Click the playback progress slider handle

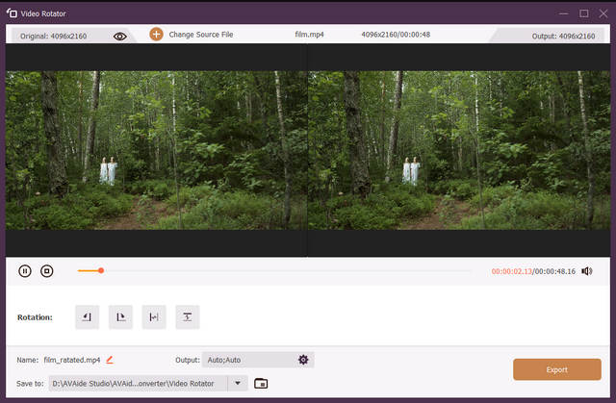(x=100, y=271)
